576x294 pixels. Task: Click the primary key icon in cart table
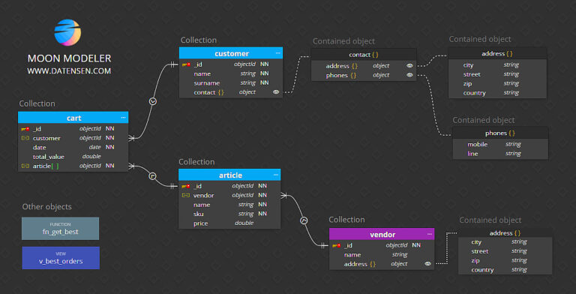[25, 129]
